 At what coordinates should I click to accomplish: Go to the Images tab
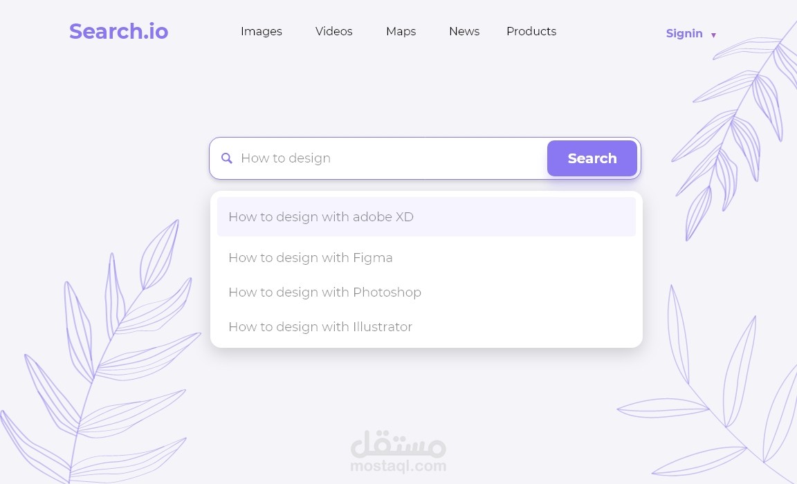(262, 32)
